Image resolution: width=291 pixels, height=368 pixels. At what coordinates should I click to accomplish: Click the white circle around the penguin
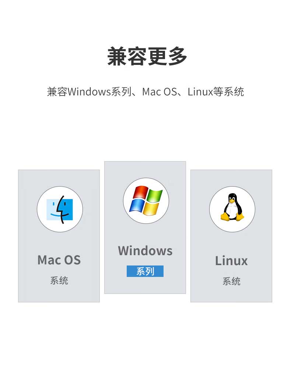pyautogui.click(x=232, y=209)
